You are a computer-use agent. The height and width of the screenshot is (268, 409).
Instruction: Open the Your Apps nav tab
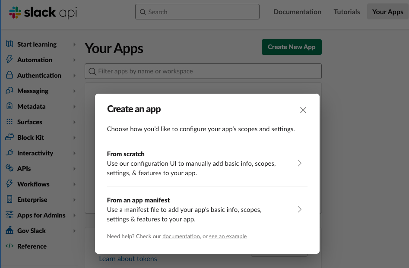tap(387, 12)
